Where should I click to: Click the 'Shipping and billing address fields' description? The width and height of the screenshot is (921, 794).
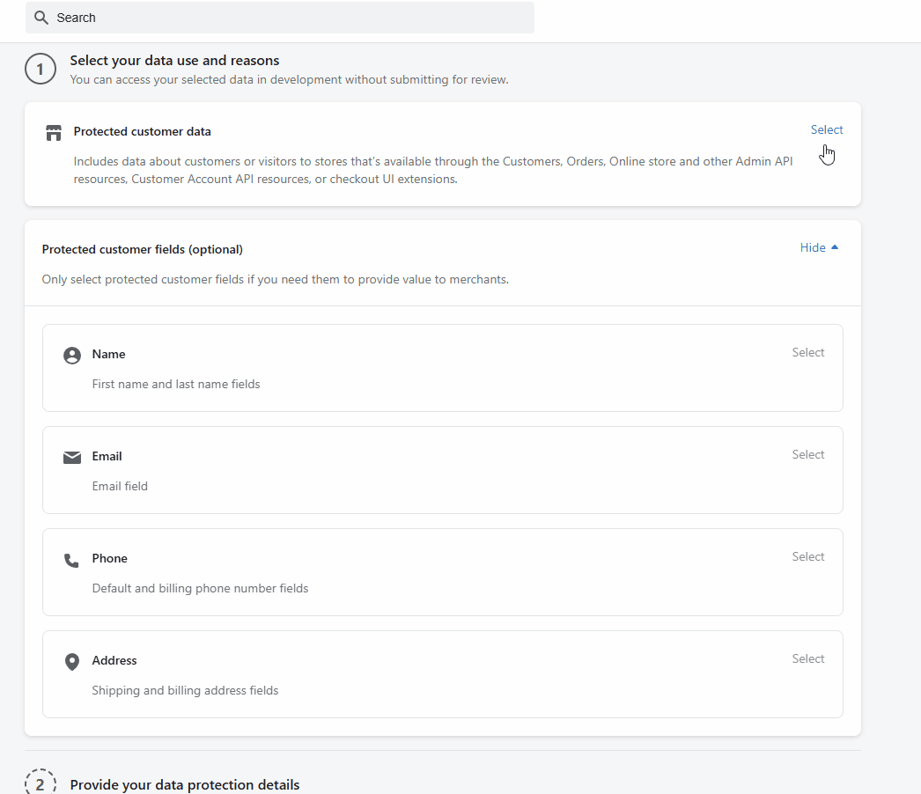pyautogui.click(x=185, y=690)
